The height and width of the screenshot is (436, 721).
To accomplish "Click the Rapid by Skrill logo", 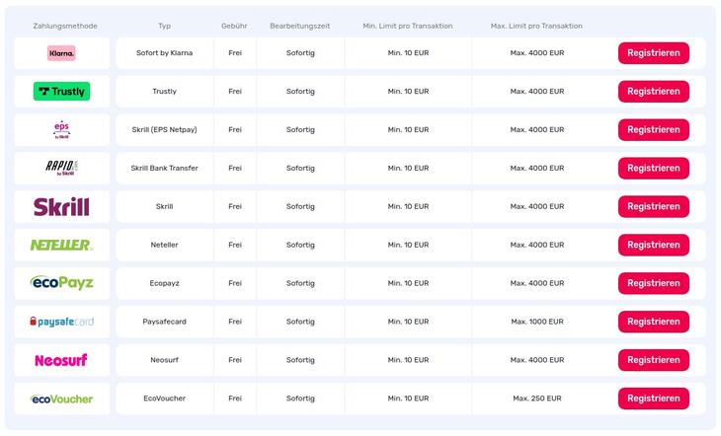I will pos(61,168).
